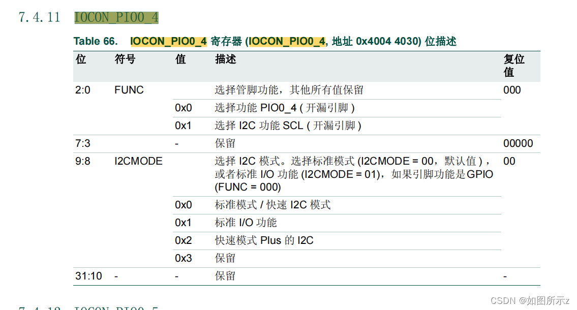577x310 pixels.
Task: Select the highlighted IOCON_PIO0_4 text in caption
Action: (168, 41)
